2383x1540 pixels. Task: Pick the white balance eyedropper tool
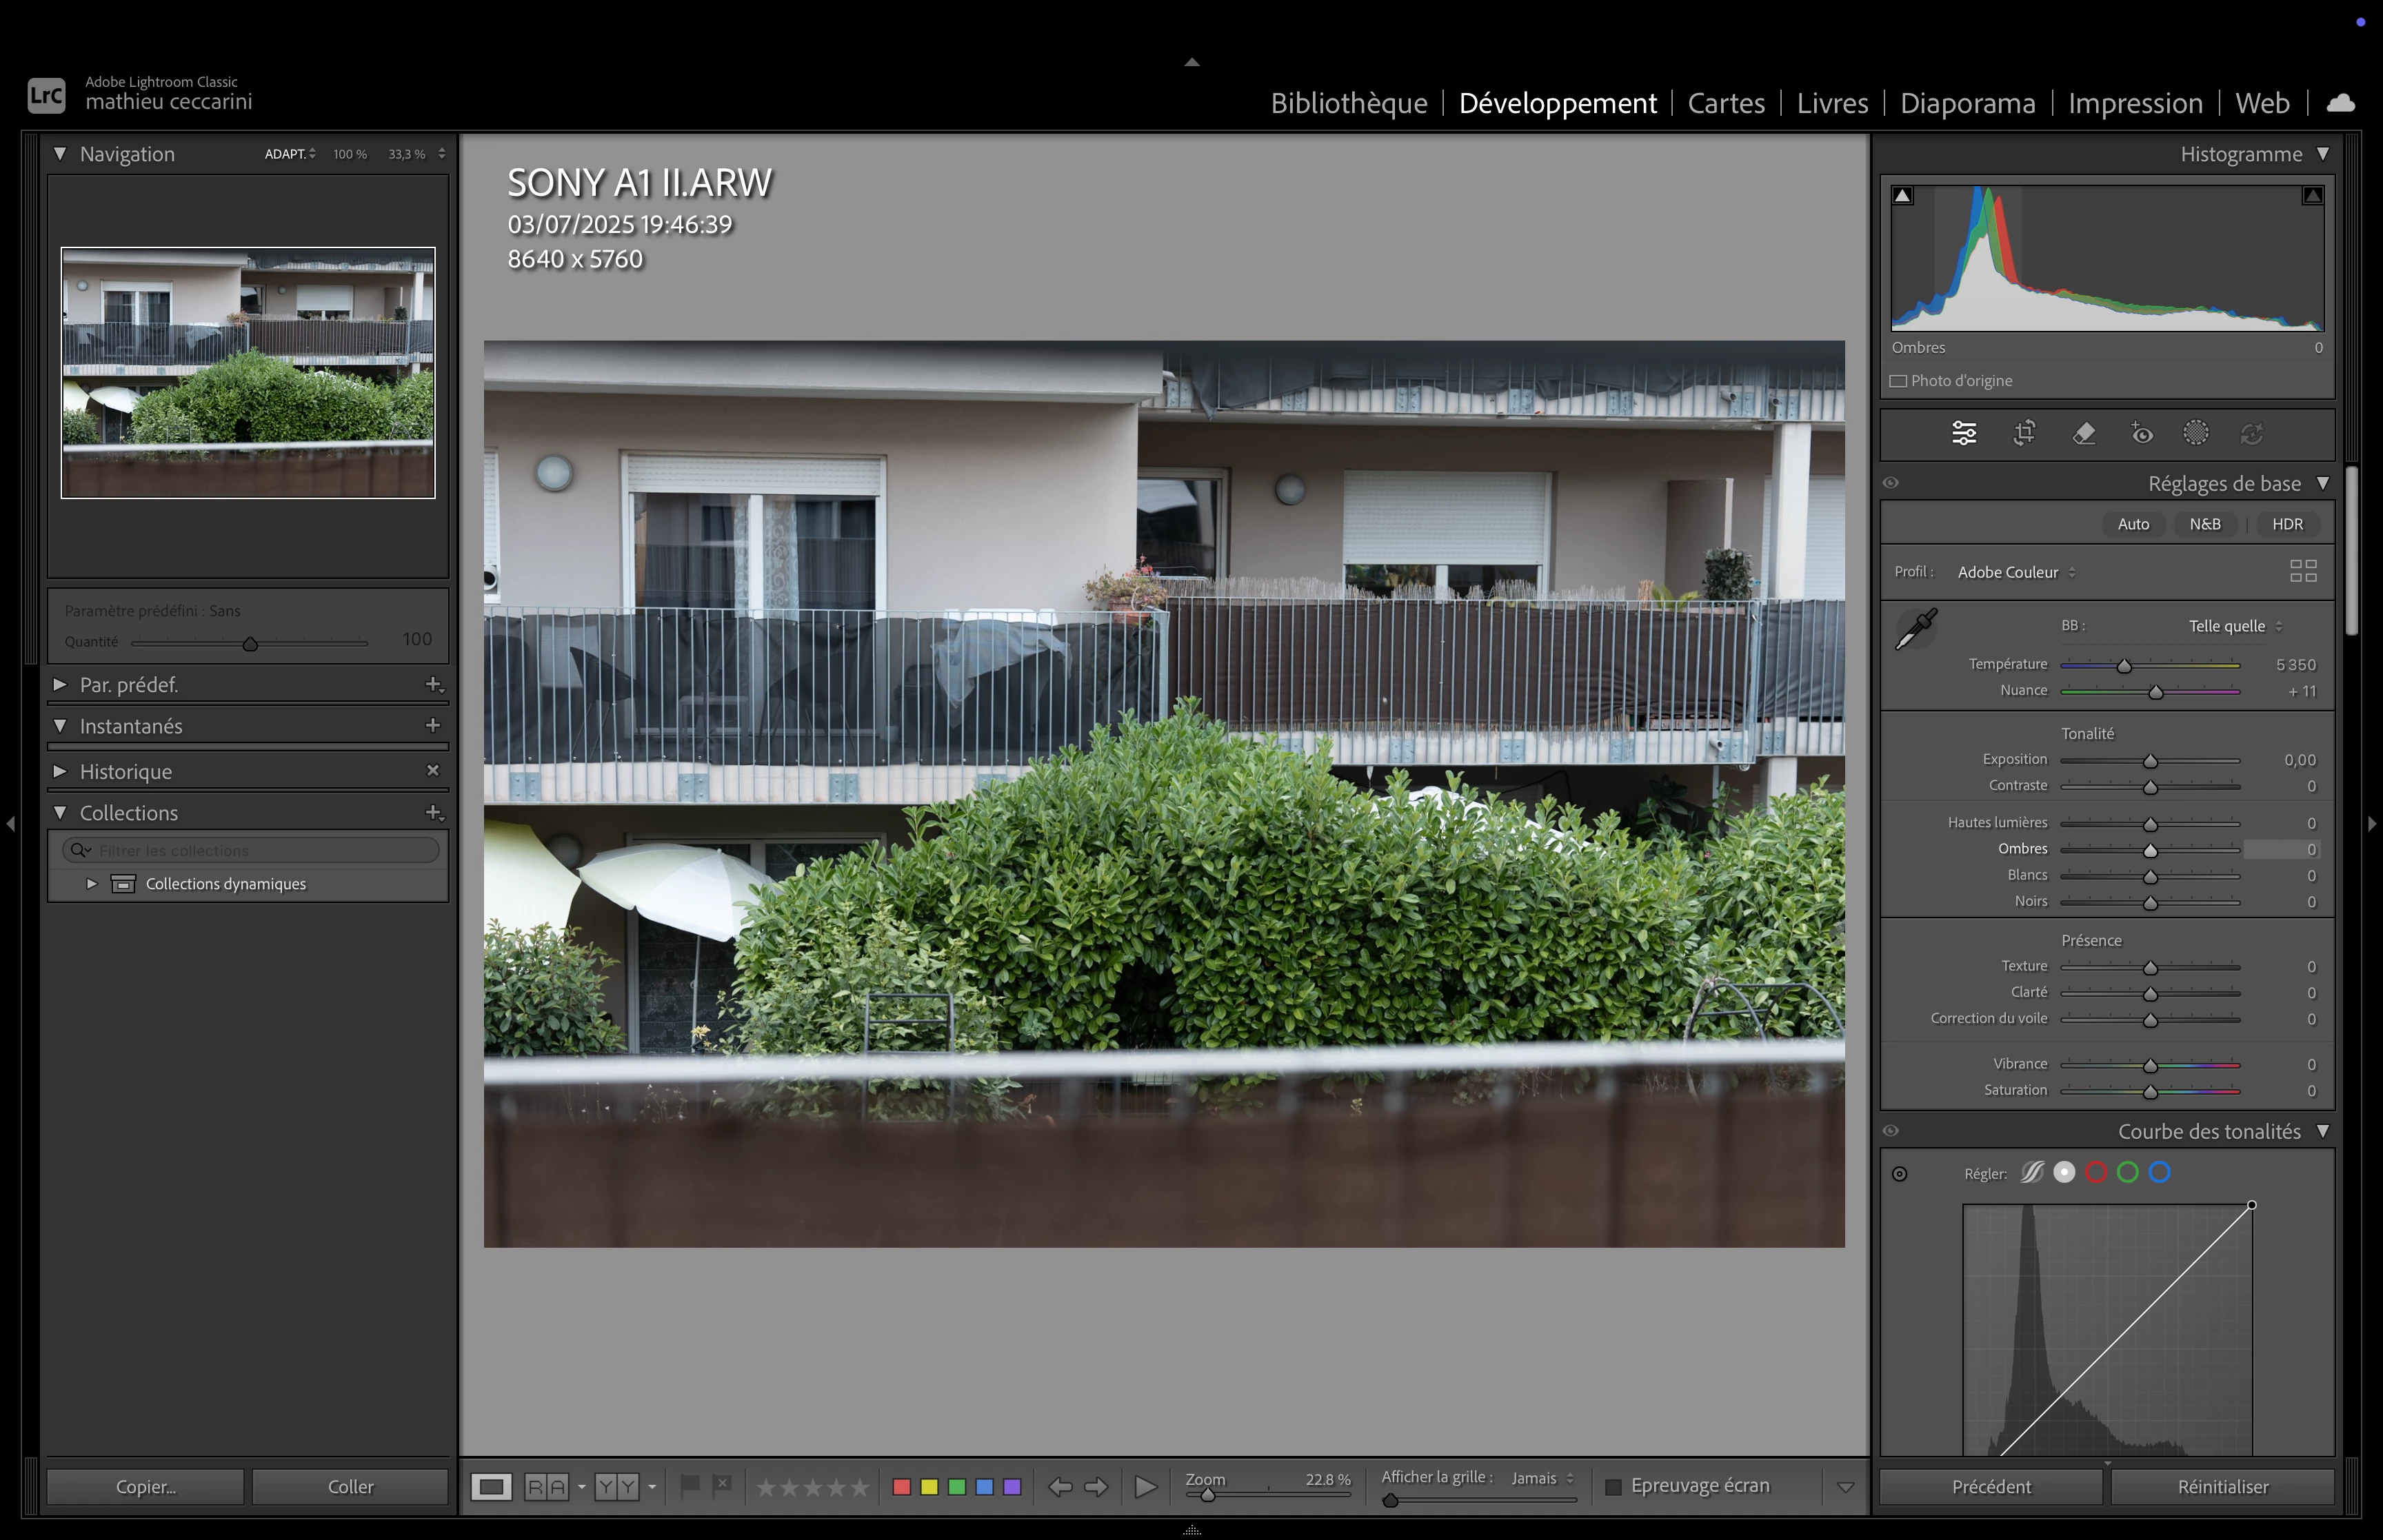1916,629
